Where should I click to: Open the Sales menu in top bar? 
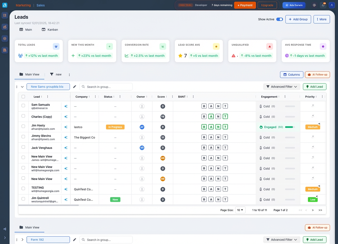click(41, 5)
